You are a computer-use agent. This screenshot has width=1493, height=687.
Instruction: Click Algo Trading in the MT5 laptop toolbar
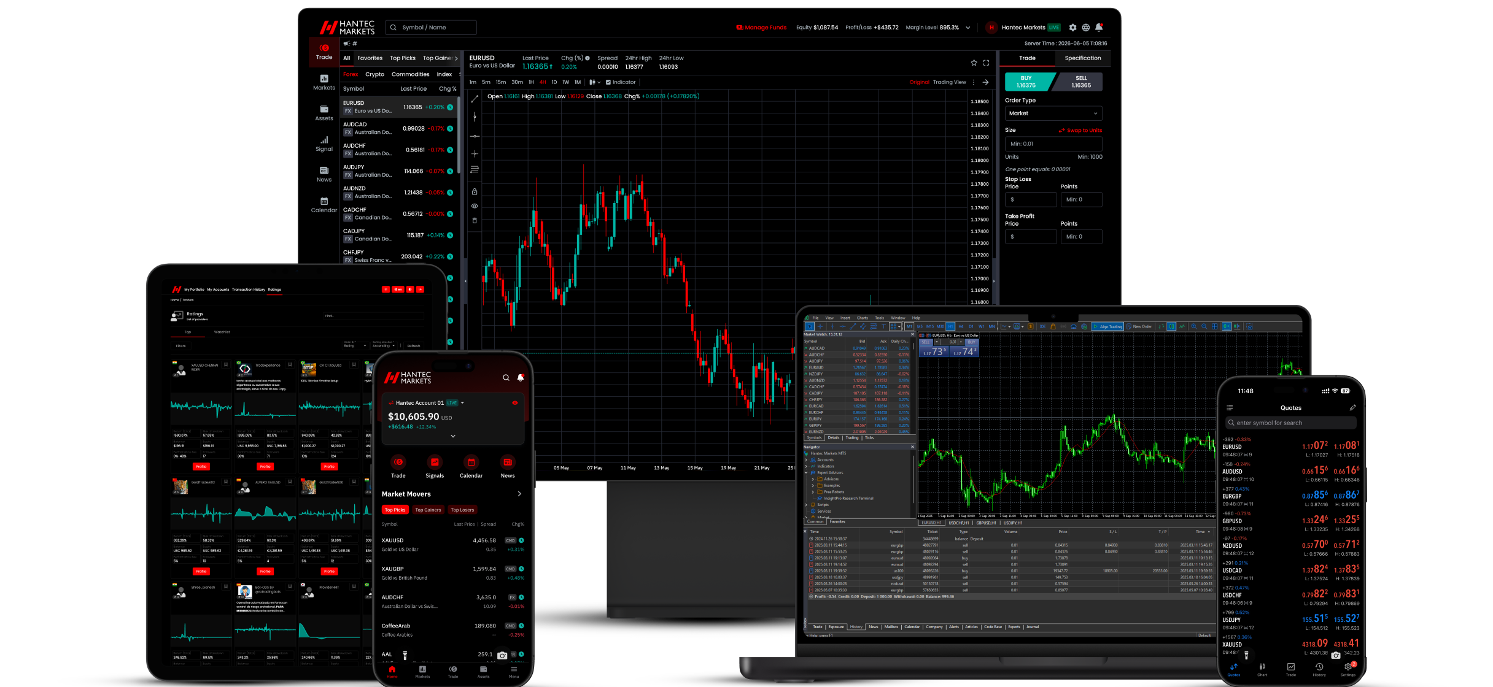tap(1107, 326)
